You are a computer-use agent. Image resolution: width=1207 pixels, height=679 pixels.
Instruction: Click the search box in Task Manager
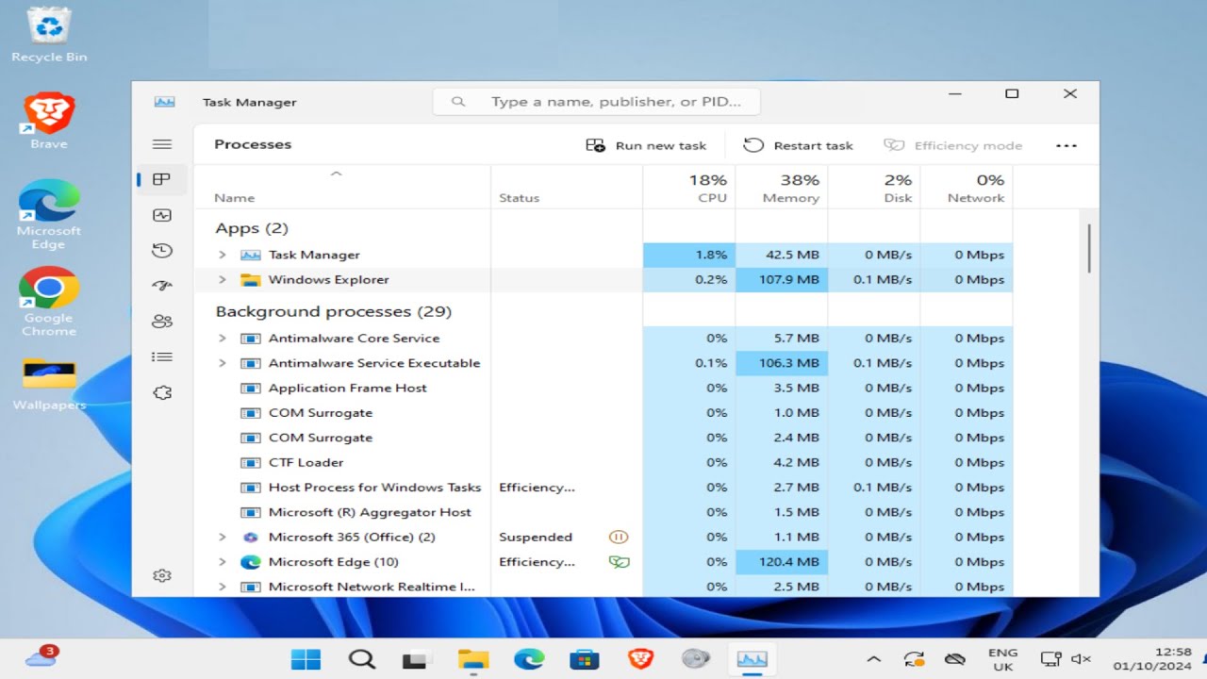pyautogui.click(x=596, y=102)
